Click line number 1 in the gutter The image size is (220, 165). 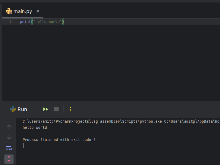point(10,22)
